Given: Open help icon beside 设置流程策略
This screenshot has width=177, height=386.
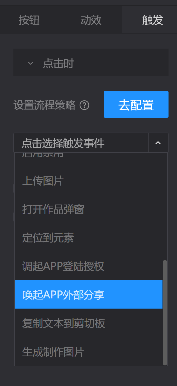Looking at the screenshot, I should click(84, 105).
